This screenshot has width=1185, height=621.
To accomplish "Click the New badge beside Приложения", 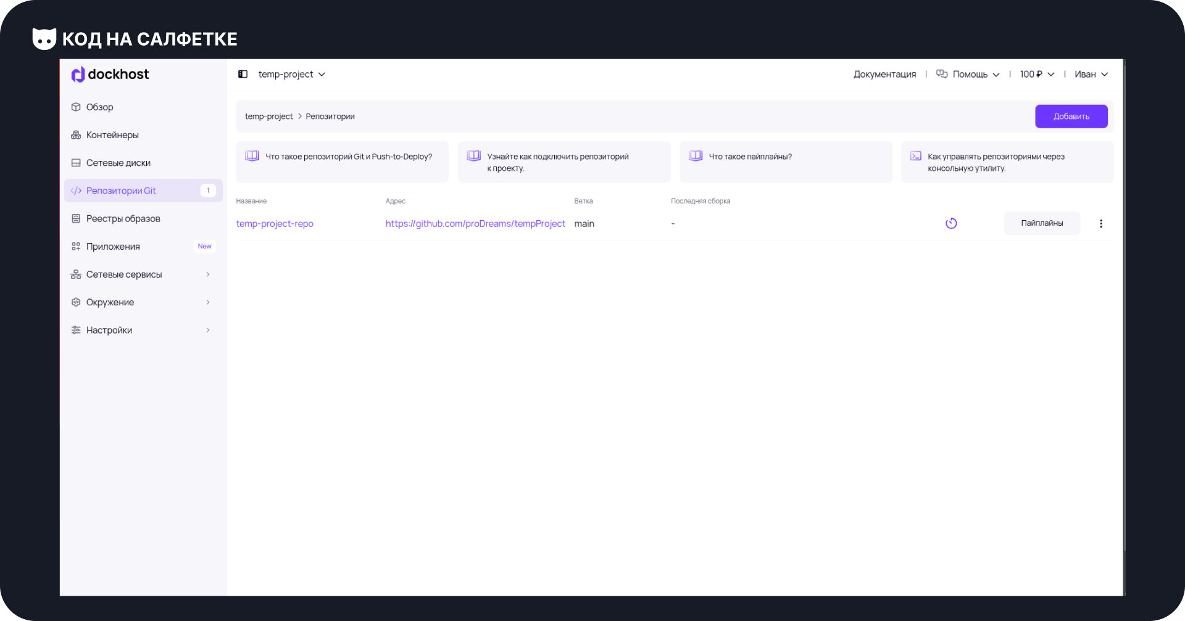I will point(204,246).
